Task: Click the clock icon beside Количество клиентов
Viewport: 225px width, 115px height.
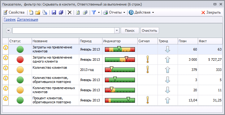Action: coord(6,68)
